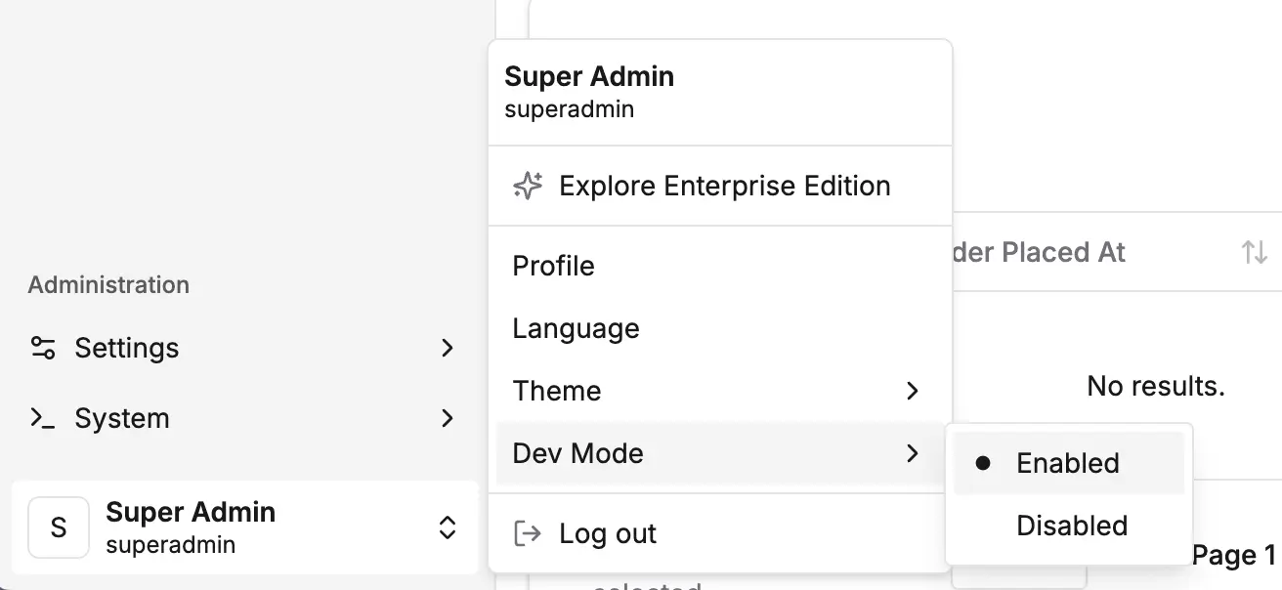This screenshot has height=590, width=1282.
Task: Keep Enabled selected in Dev Mode
Action: click(x=1067, y=463)
